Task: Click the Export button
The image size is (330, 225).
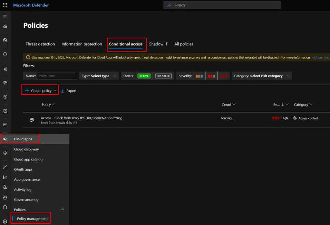Action: coord(69,91)
